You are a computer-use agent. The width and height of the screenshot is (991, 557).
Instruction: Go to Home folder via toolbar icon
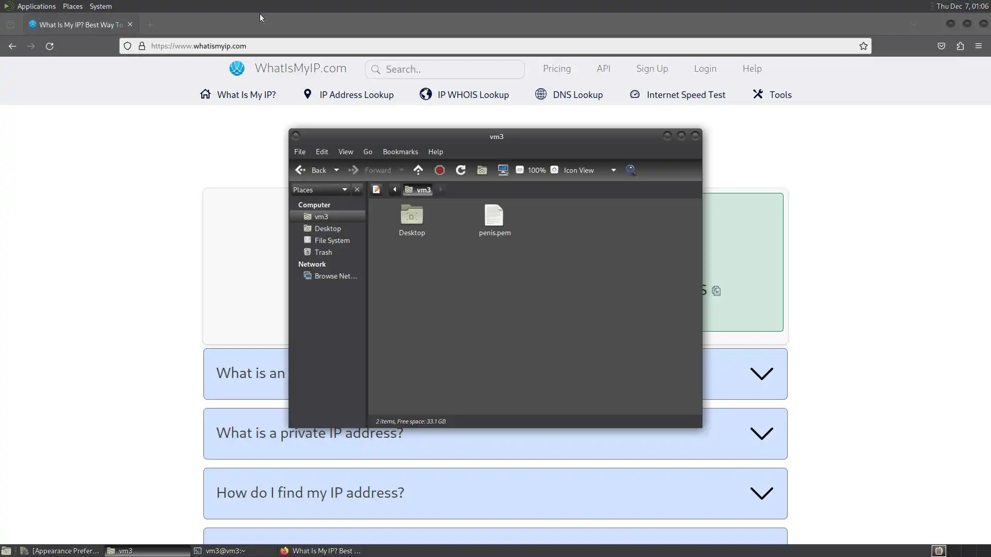pyautogui.click(x=482, y=170)
